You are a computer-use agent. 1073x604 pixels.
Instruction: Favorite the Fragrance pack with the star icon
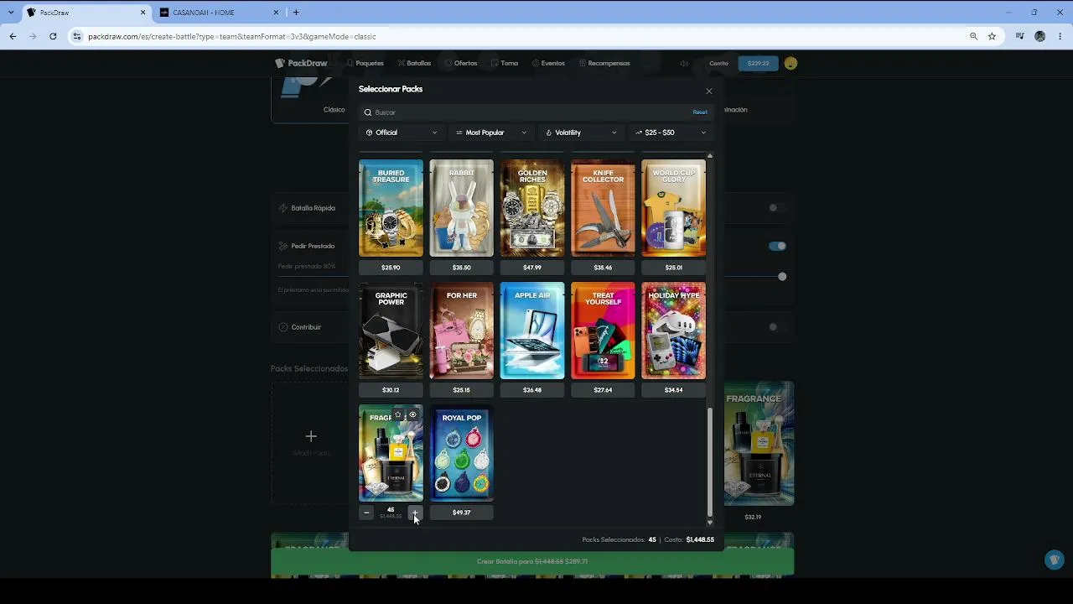pos(398,414)
